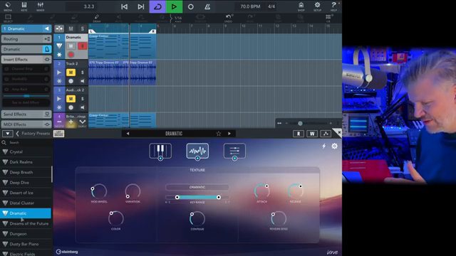This screenshot has width=456, height=256.
Task: Click the global solo S button
Action: (x=83, y=28)
